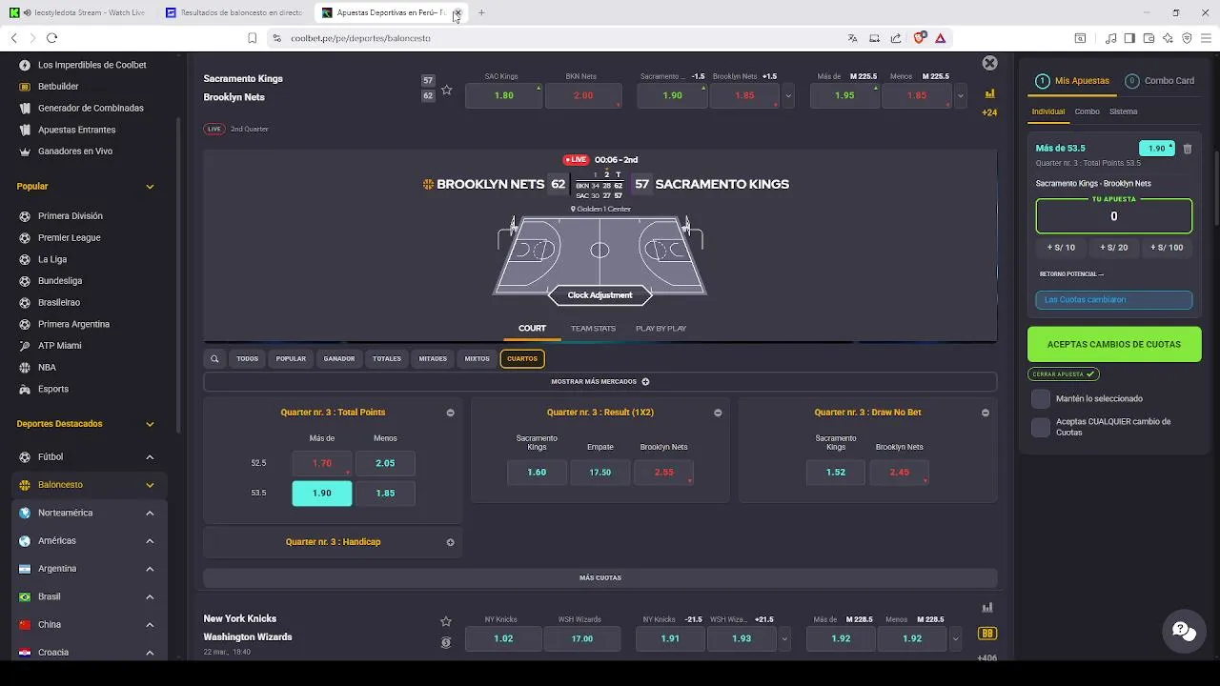Open the Brave Wallet icon
This screenshot has width=1220, height=686.
pos(1149,38)
